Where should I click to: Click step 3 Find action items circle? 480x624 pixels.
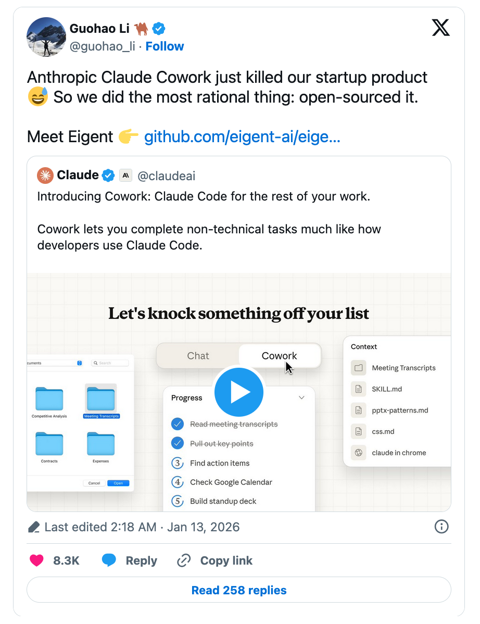[x=178, y=463]
